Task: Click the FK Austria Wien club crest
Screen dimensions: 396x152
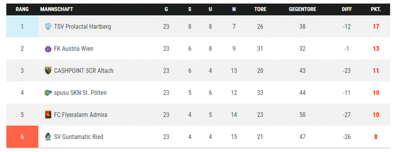Action: [48, 49]
